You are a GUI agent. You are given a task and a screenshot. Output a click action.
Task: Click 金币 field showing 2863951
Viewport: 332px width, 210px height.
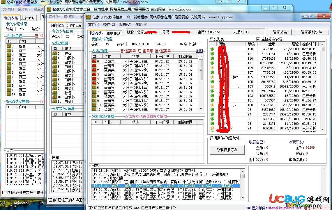219,32
